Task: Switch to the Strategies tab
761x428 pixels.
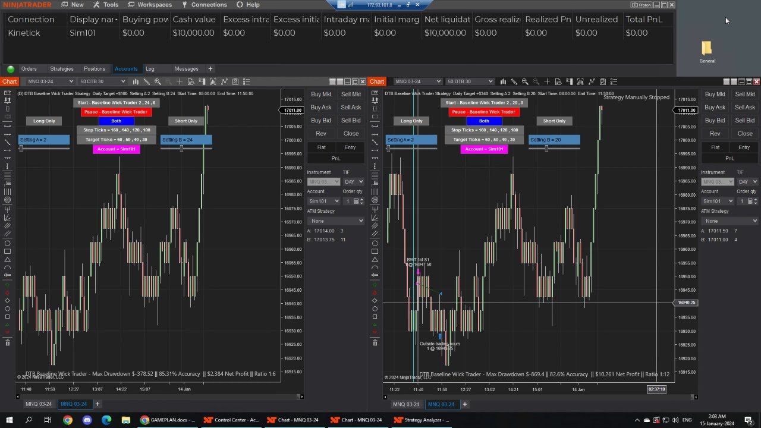Action: [62, 69]
